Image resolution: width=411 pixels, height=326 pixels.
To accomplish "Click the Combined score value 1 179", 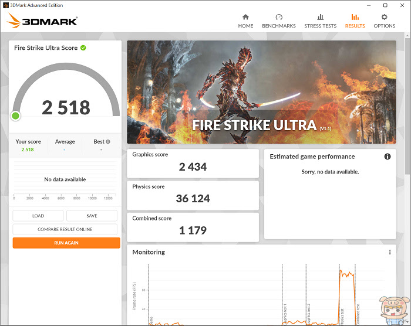I will [x=193, y=230].
